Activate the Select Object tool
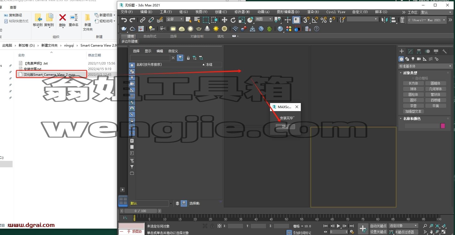 (188, 20)
